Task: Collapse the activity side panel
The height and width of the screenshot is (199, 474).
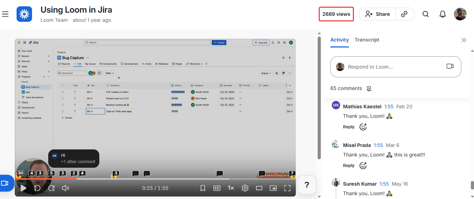Action: pyautogui.click(x=464, y=40)
